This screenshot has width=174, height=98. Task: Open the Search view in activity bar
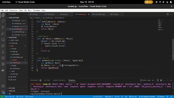3,21
